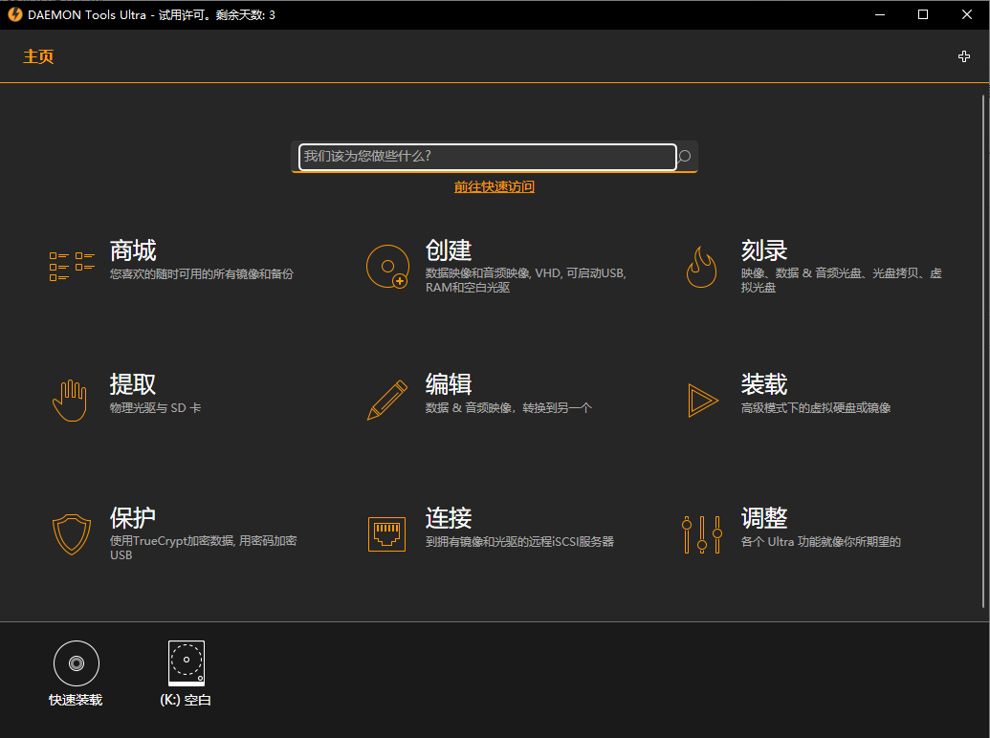Open the 创建 heading

449,250
